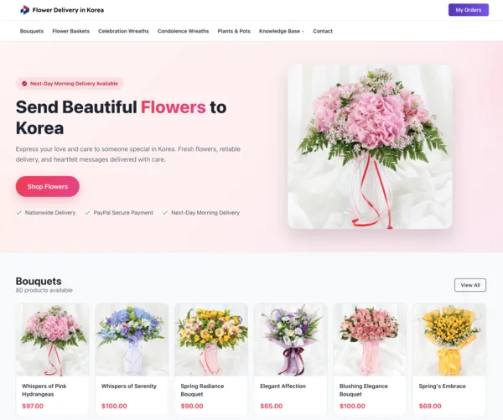Image resolution: width=503 pixels, height=420 pixels.
Task: Click the green checkmark beside Nationwide Delivery
Action: point(19,213)
